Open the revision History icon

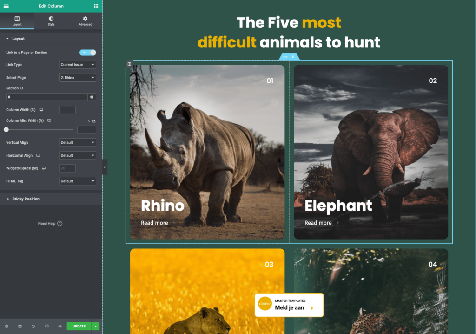coord(33,327)
